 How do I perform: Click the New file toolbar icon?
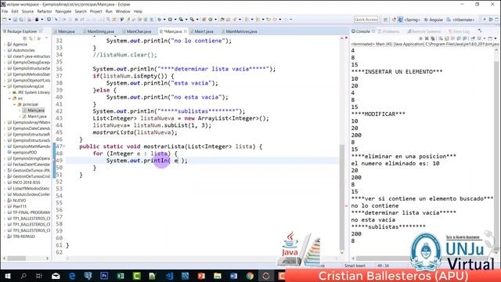coord(4,20)
